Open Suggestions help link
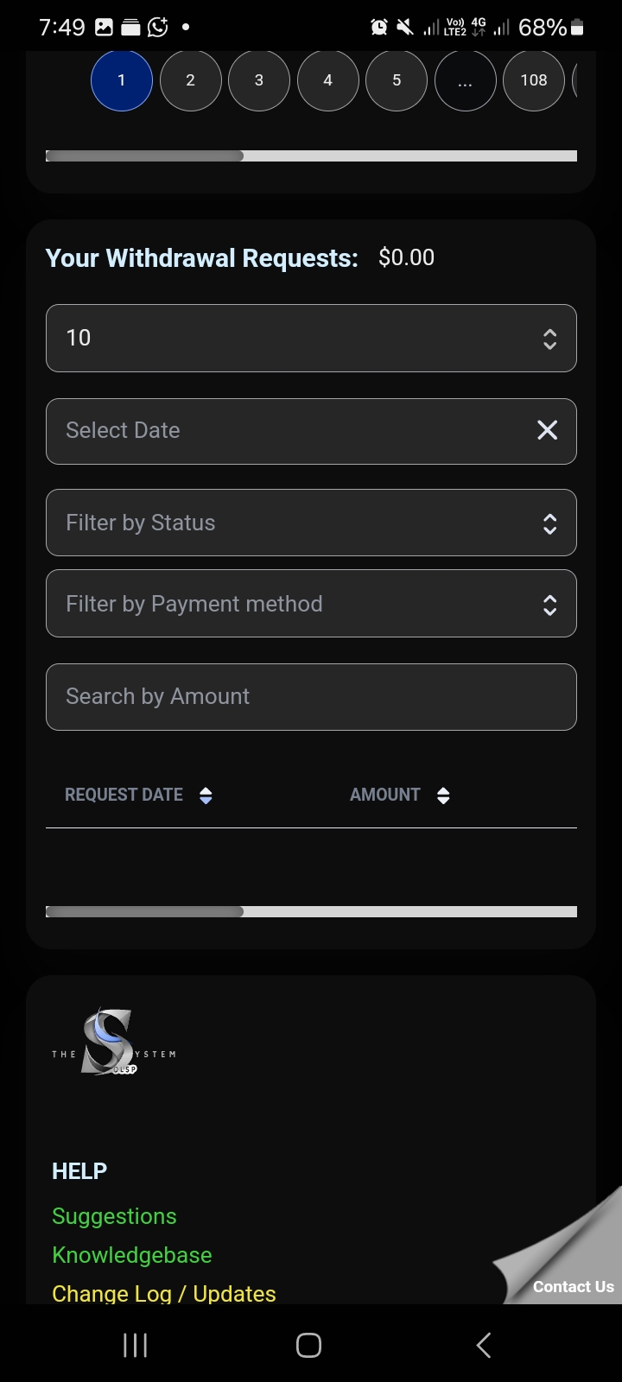The image size is (622, 1382). point(114,1216)
